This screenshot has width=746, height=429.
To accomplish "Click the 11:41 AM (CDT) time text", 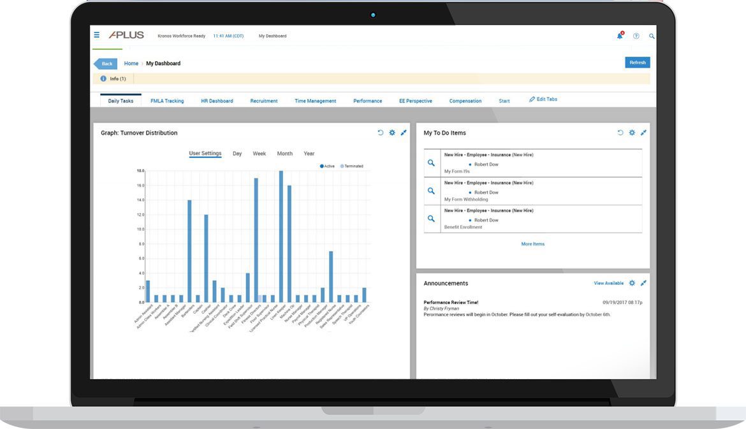I will [x=228, y=36].
